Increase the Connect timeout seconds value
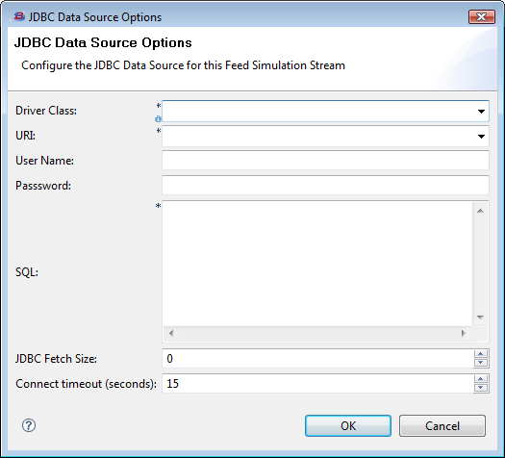 (481, 379)
